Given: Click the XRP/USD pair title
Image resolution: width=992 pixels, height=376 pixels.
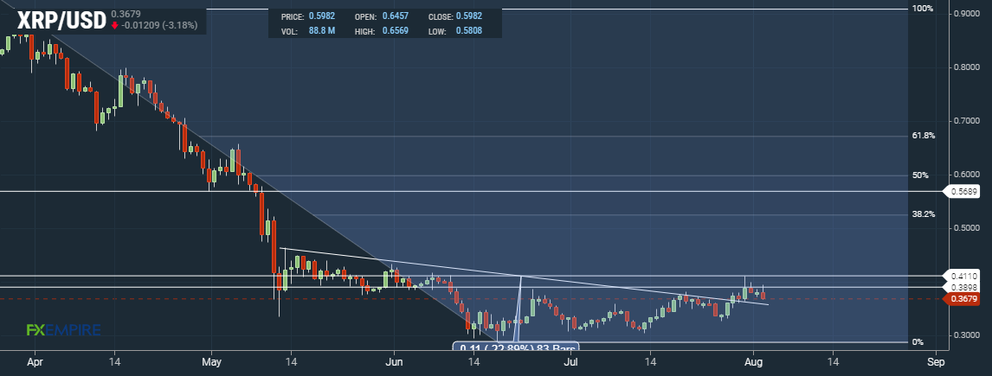Looking at the screenshot, I should point(61,21).
